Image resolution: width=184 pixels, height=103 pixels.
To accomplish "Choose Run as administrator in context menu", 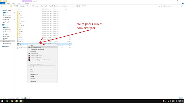I will click(x=42, y=47).
